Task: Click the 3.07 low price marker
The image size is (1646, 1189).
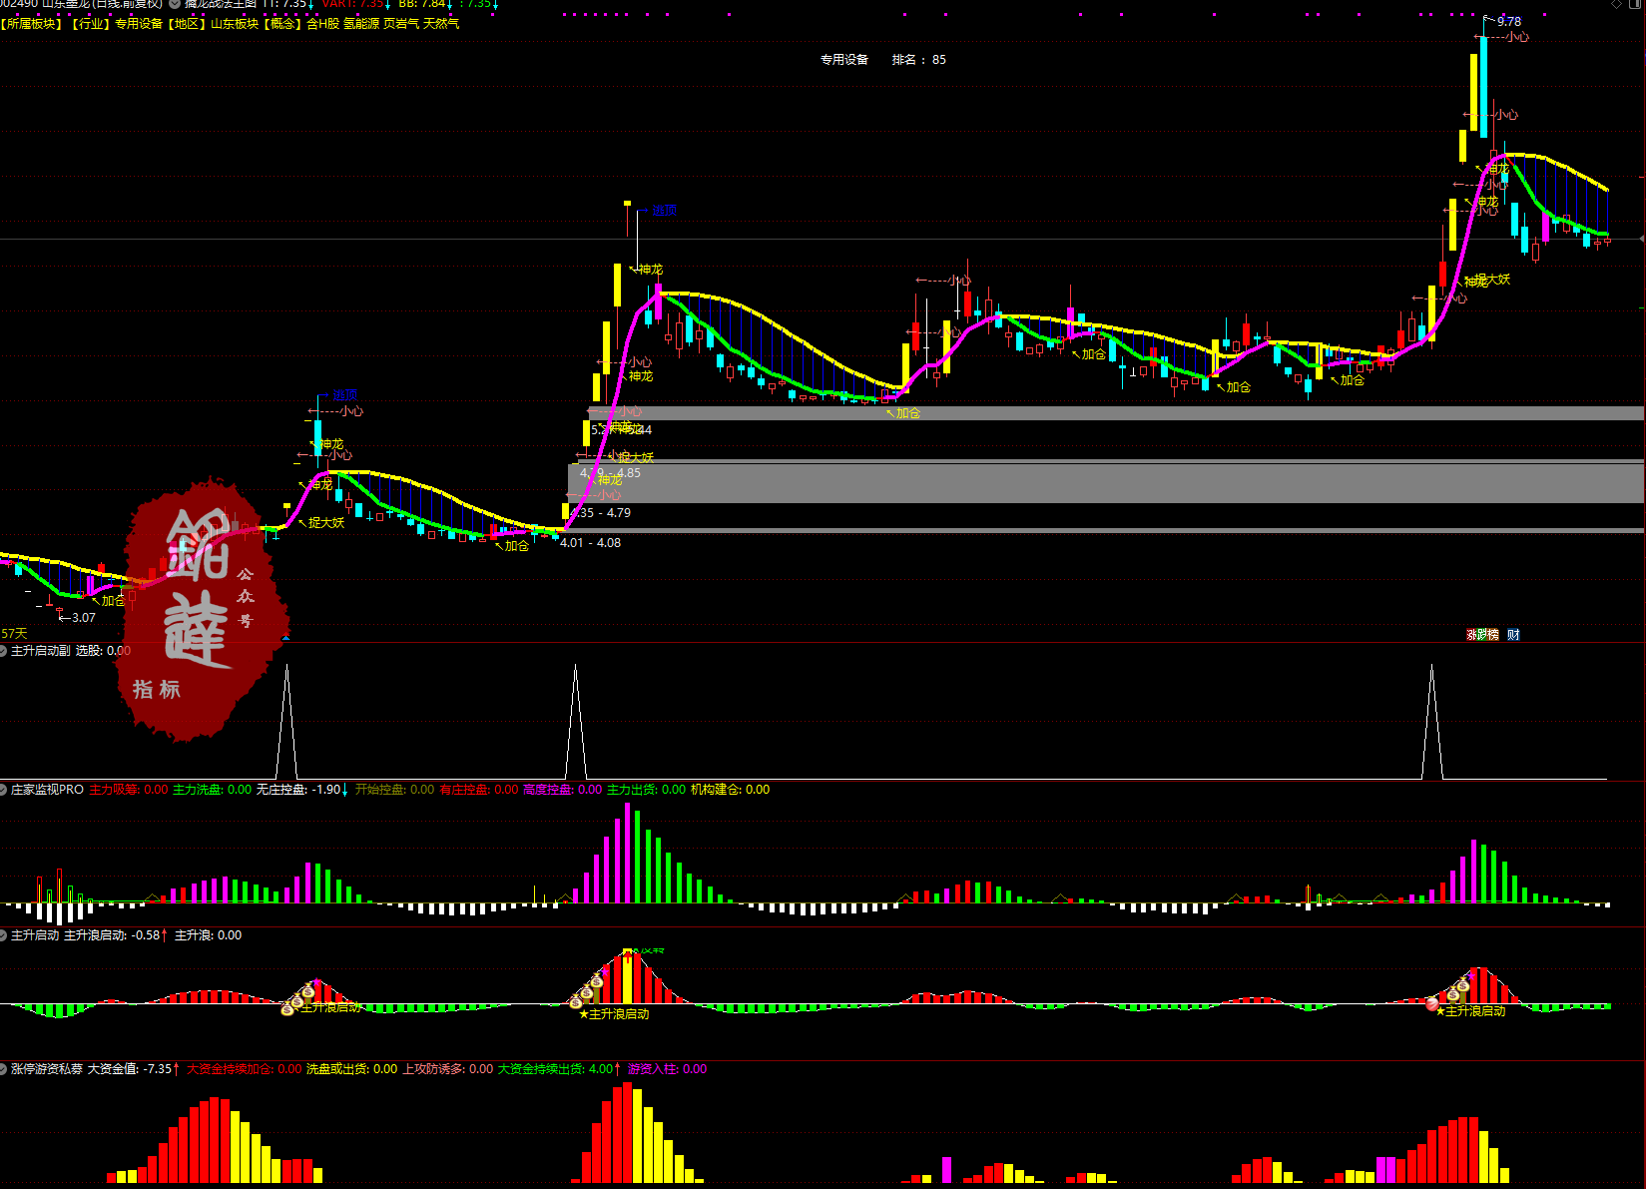Action: (82, 618)
